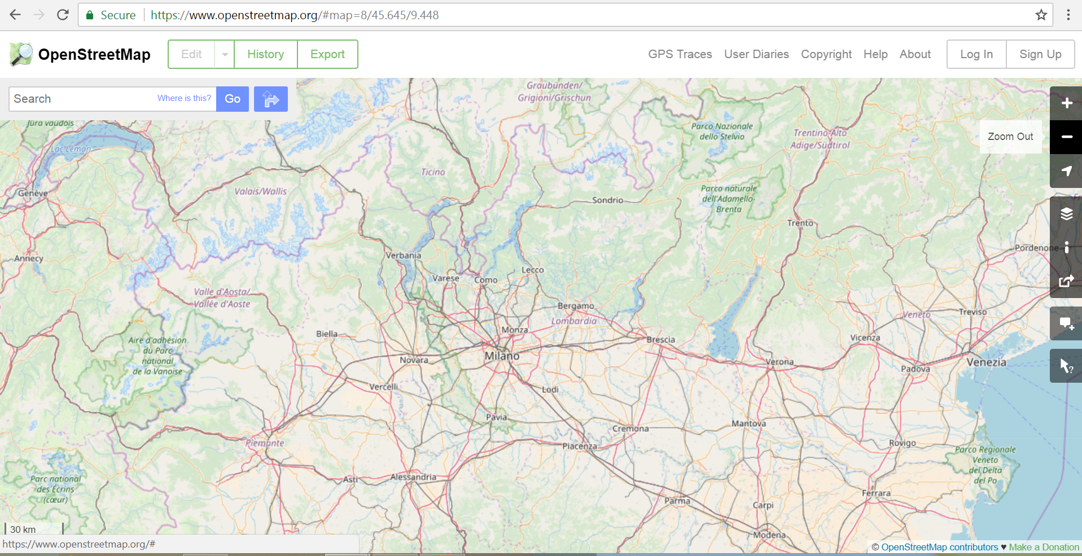This screenshot has height=556, width=1082.
Task: Open the Export tab
Action: [x=327, y=55]
